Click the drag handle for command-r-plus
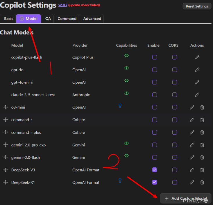The image size is (213, 205). (6, 132)
